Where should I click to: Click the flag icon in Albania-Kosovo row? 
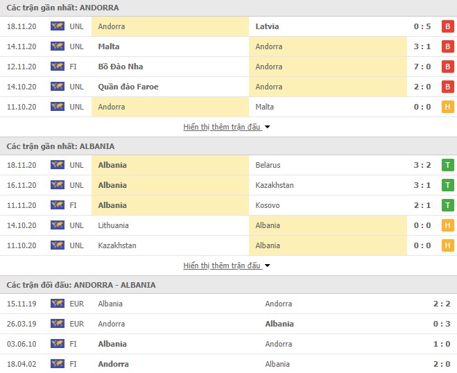click(58, 205)
